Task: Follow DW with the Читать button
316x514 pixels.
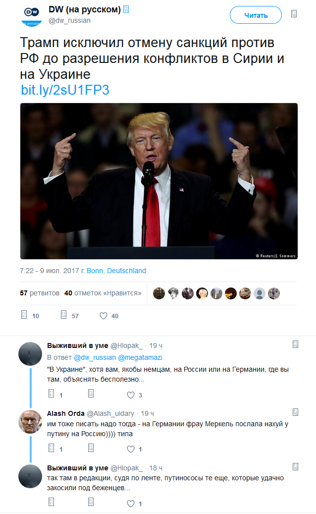Action: [x=256, y=15]
